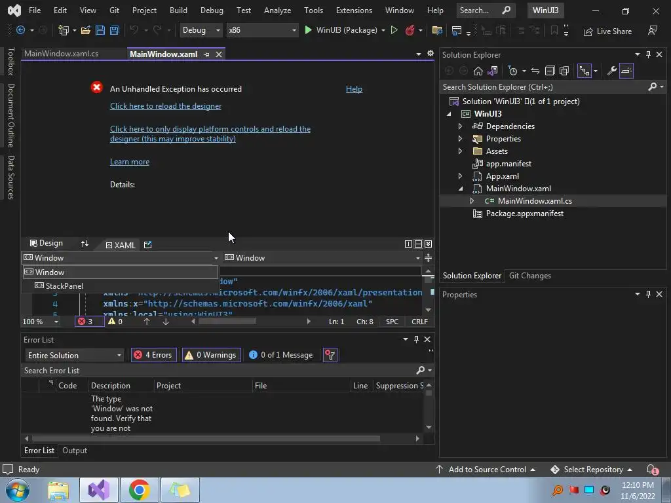Click Select Repository in status bar
The image size is (671, 503).
coord(592,470)
